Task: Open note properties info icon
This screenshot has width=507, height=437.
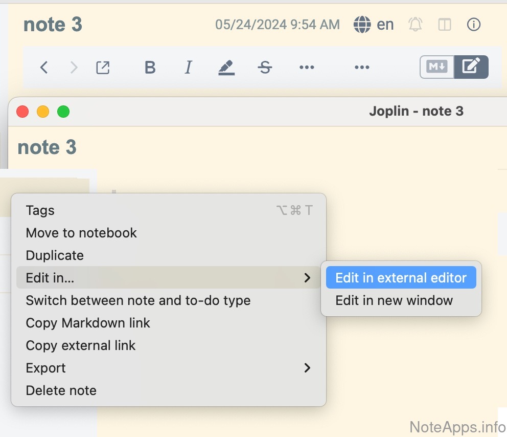Action: (x=474, y=25)
